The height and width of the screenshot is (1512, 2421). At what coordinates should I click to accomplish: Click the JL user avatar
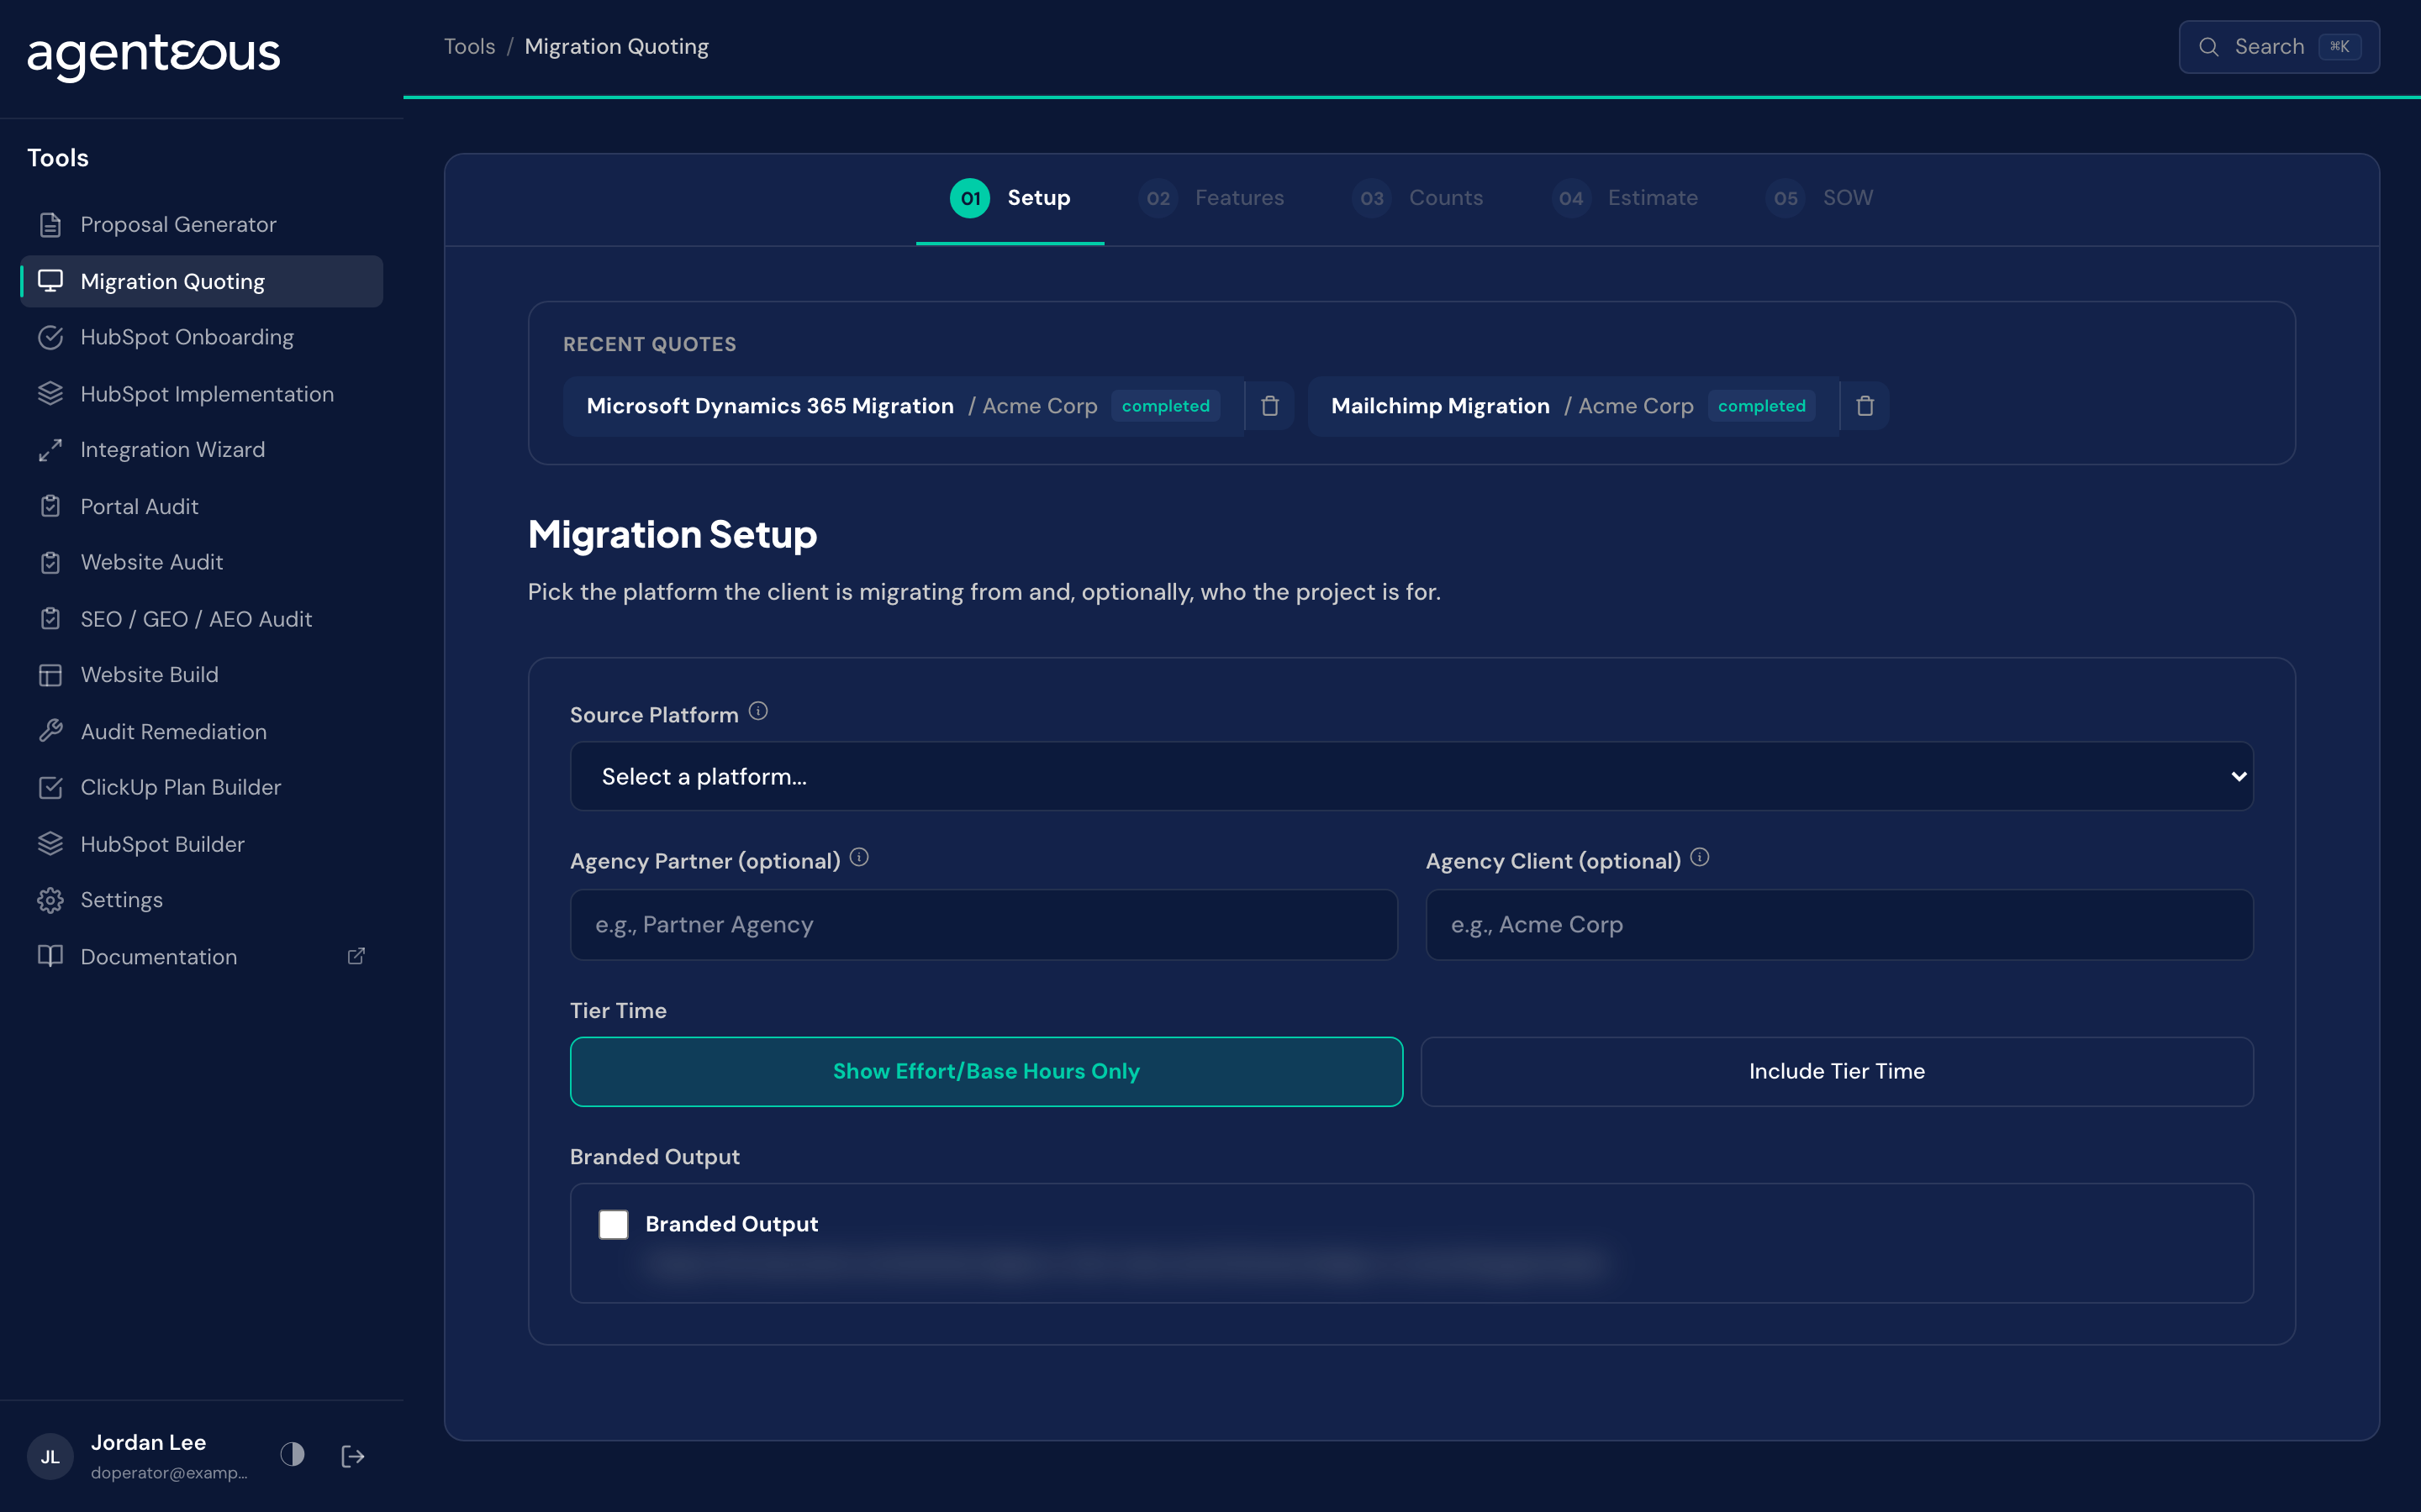pyautogui.click(x=50, y=1456)
